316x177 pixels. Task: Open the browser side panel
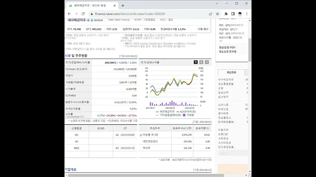233,14
